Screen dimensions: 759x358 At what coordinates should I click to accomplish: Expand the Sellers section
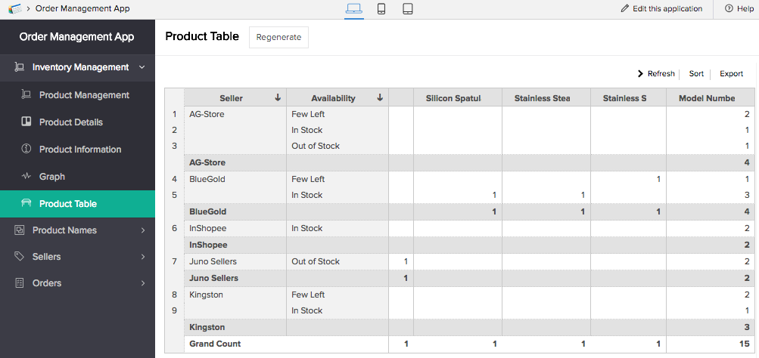pos(142,257)
